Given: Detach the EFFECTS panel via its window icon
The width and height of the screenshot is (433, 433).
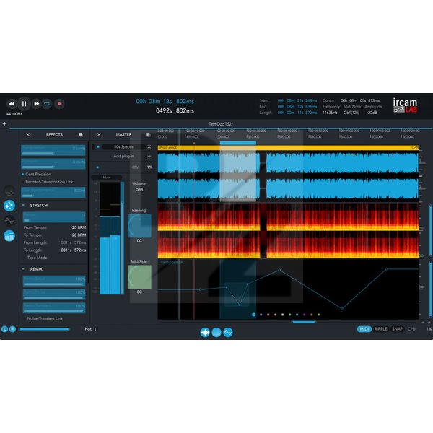Looking at the screenshot, I should [81, 134].
